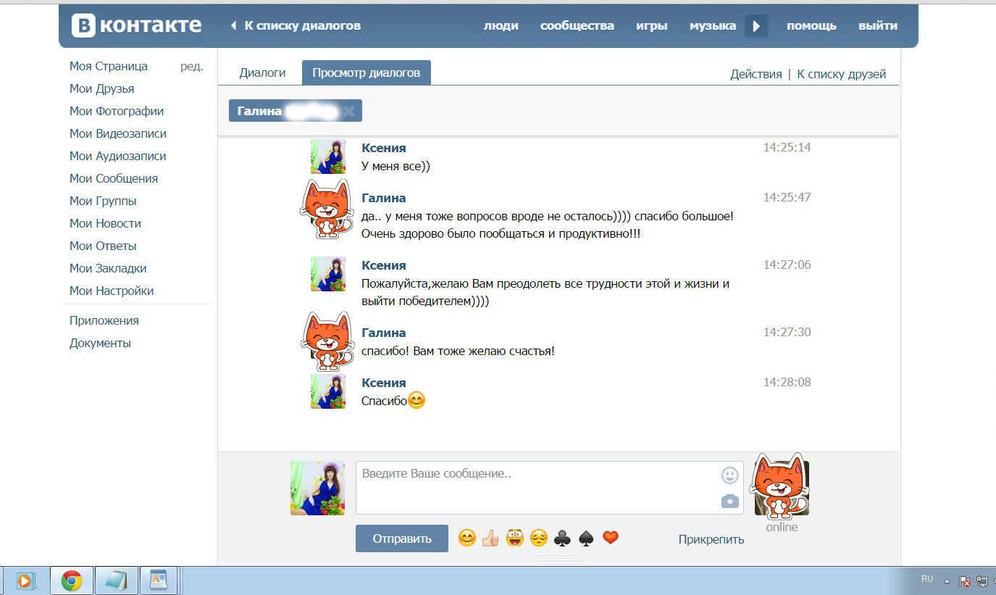Screen dimensions: 996x595
Task: Click the VKontakte logo icon
Action: (x=83, y=26)
